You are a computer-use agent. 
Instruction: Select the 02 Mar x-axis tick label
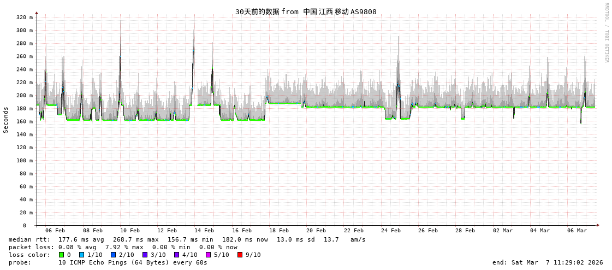(x=503, y=231)
